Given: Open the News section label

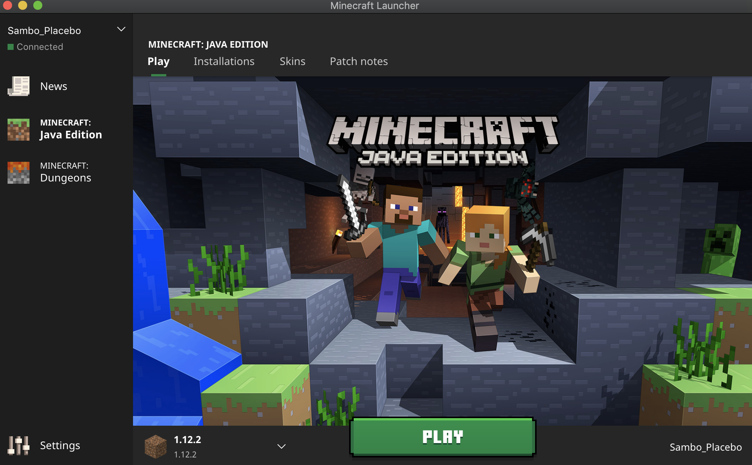Looking at the screenshot, I should (54, 86).
